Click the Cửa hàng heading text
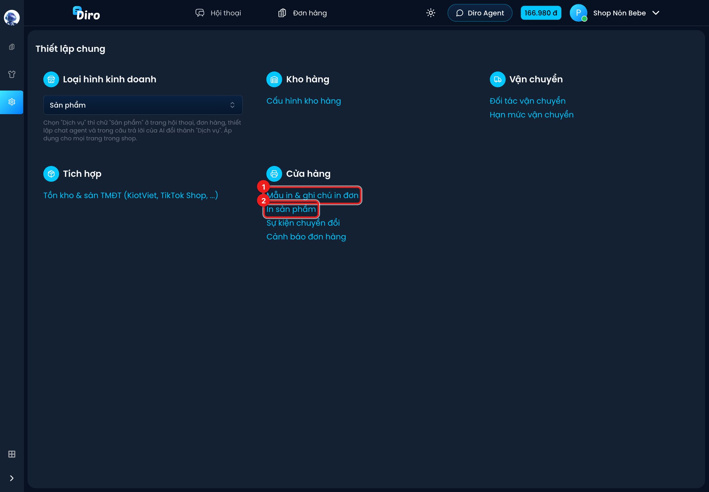 (x=308, y=174)
